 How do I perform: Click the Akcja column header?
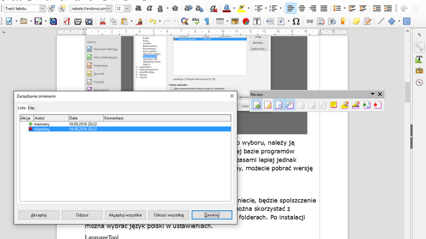[27, 118]
